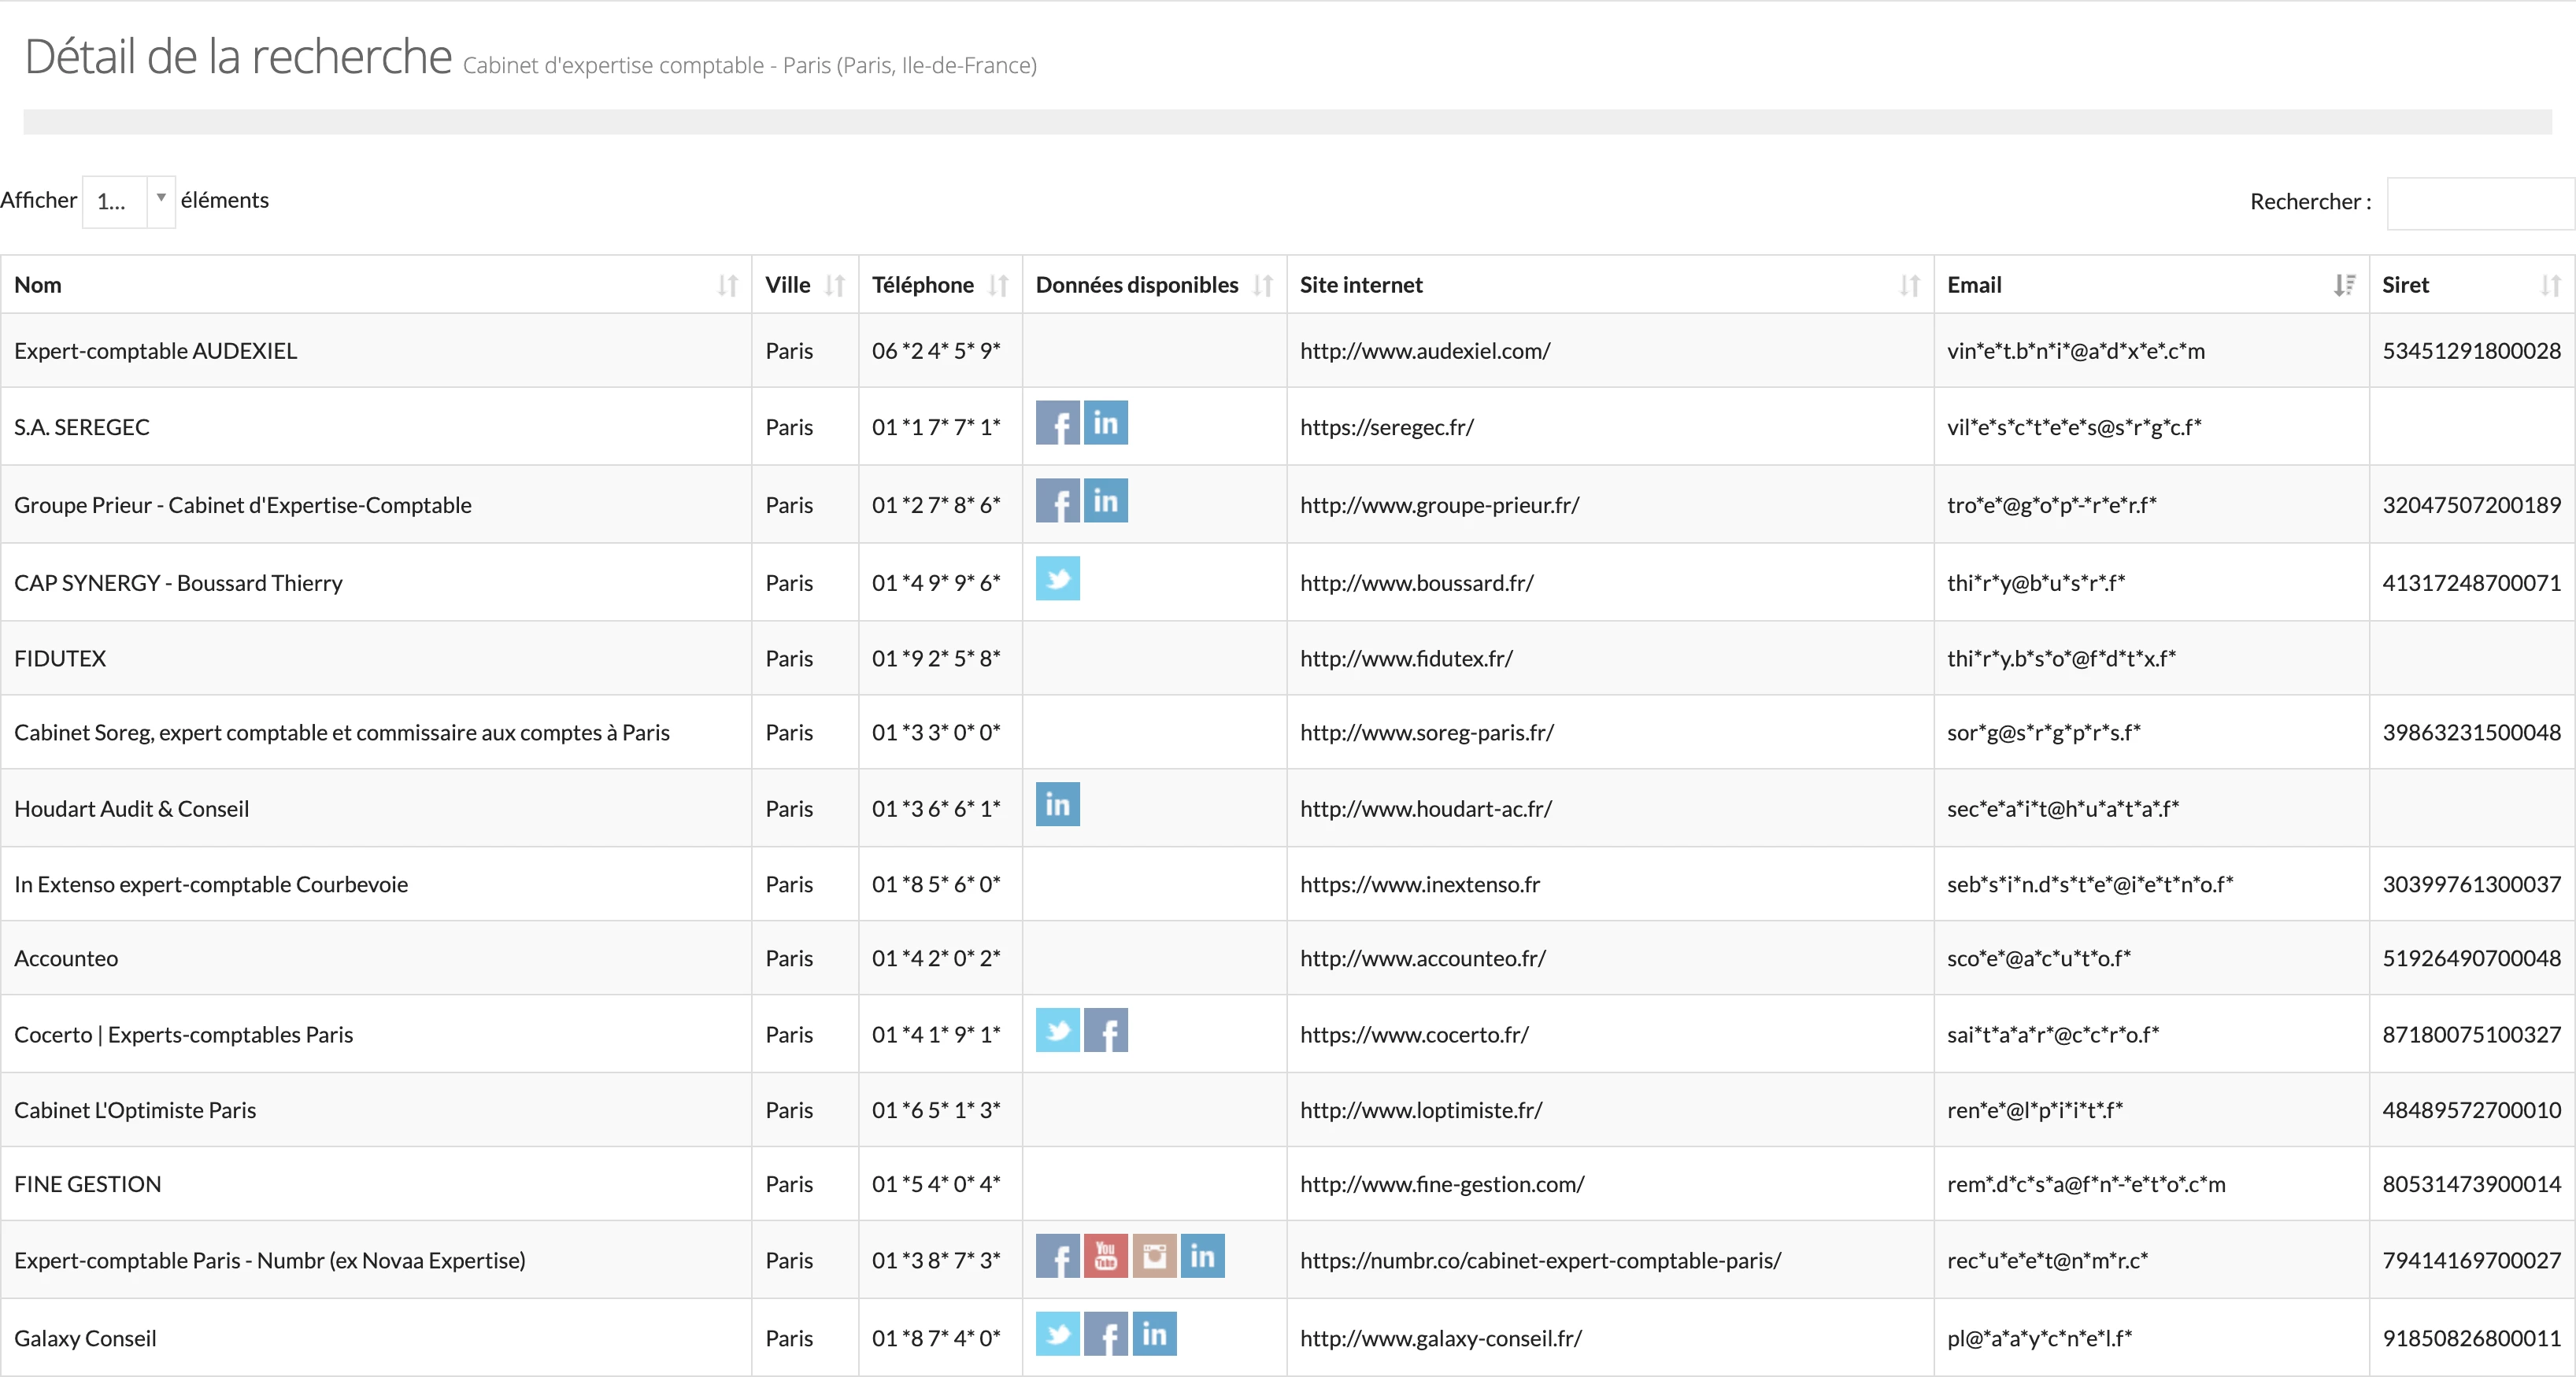Click Siret 91850826800011 cell
Viewport: 2576px width, 1377px height.
pyautogui.click(x=2471, y=1338)
